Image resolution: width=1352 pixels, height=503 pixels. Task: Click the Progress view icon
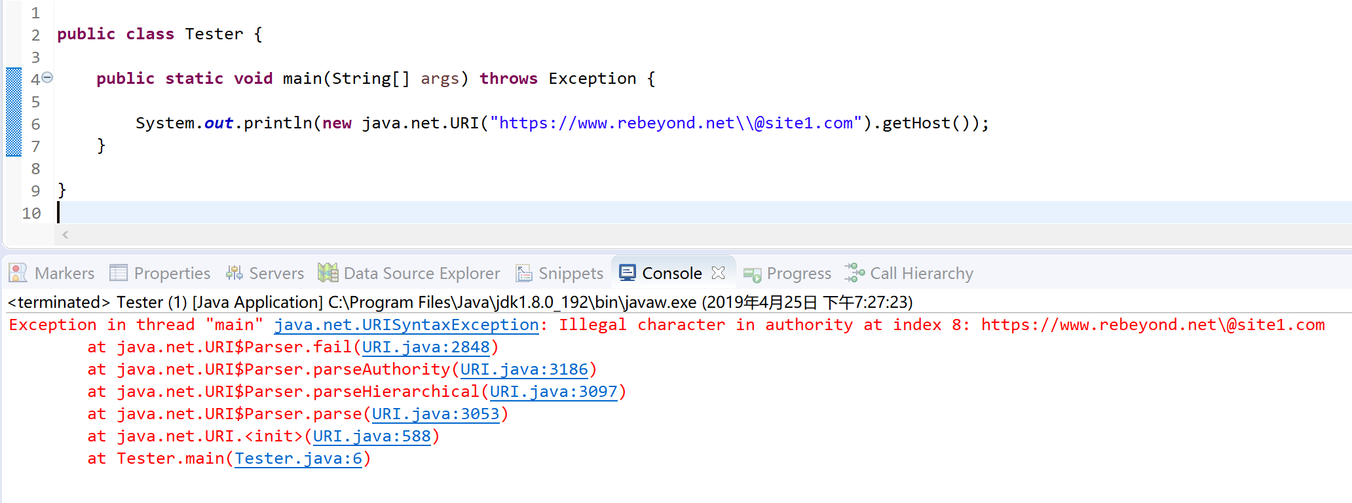pyautogui.click(x=753, y=274)
